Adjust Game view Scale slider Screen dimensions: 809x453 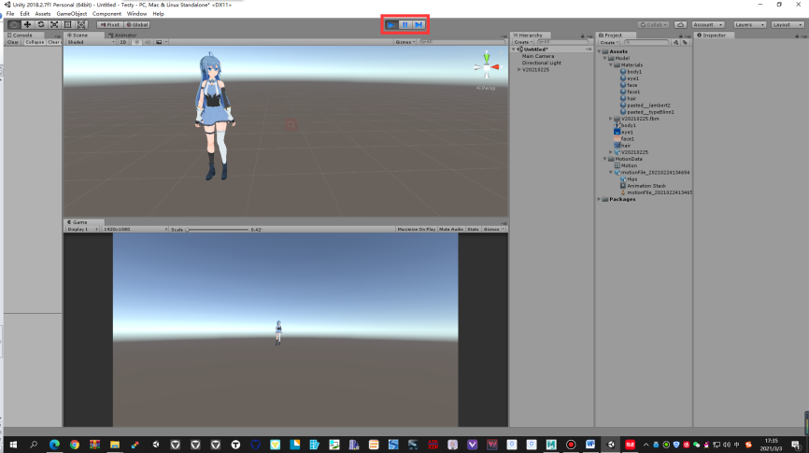218,230
